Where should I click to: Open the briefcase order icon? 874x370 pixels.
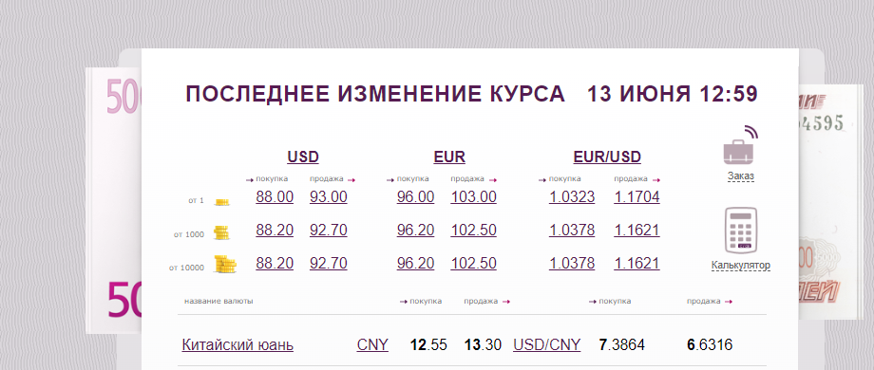click(741, 145)
